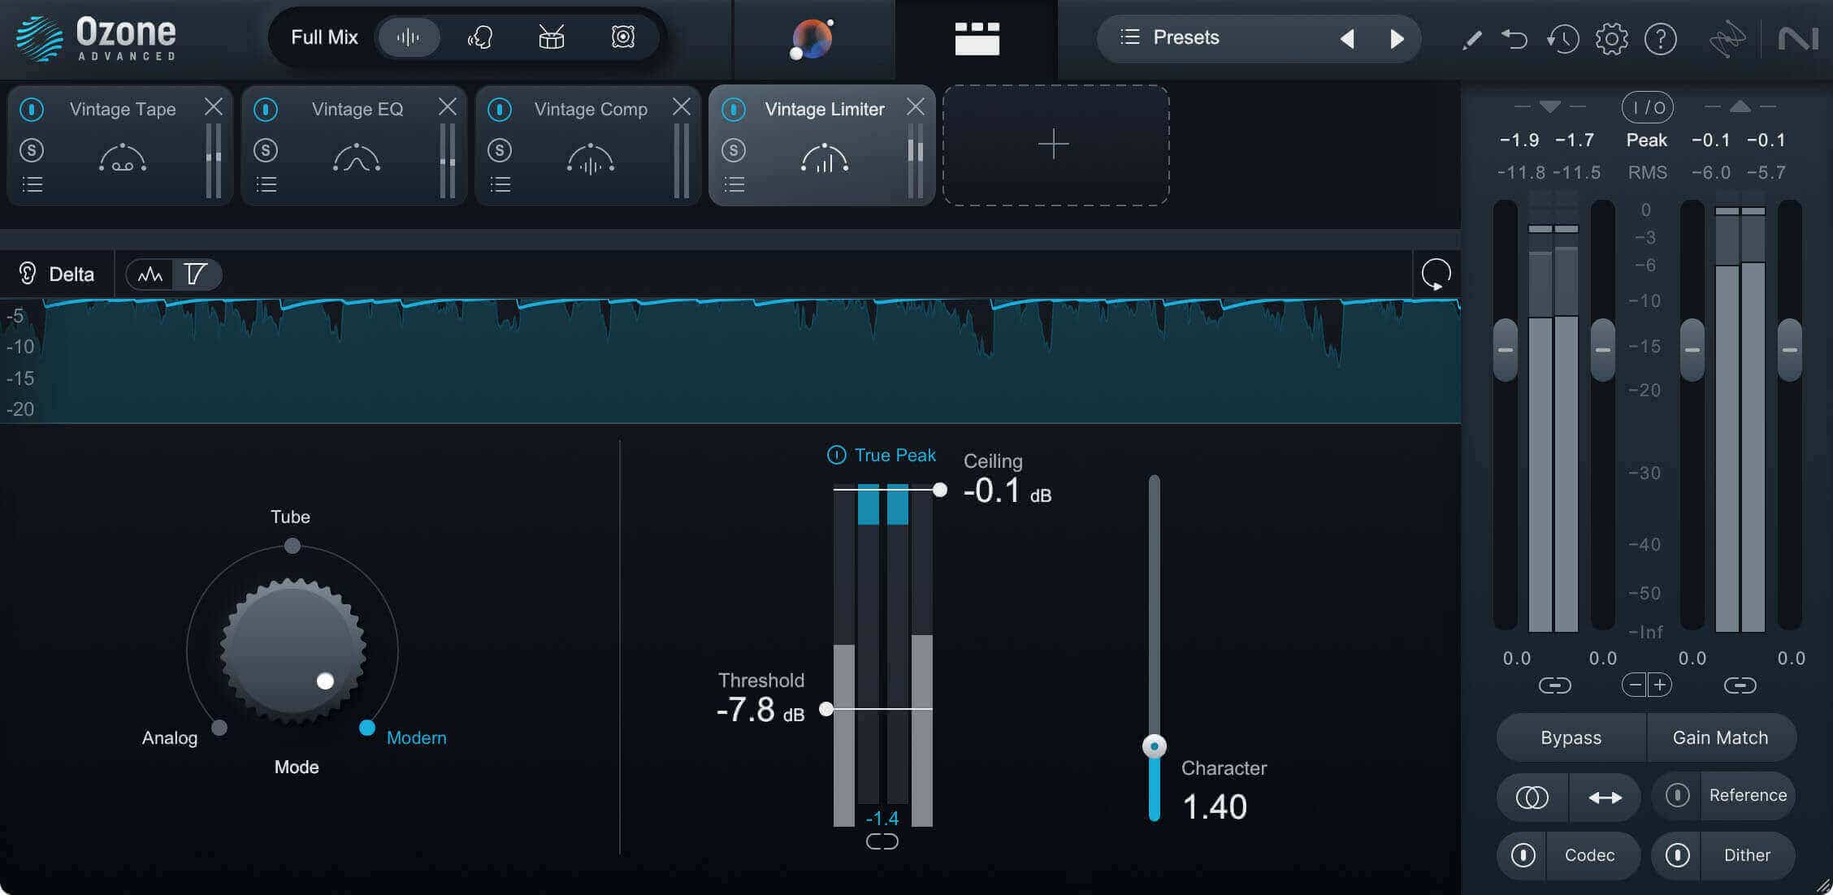
Task: Solo the Vintage EQ module
Action: (x=266, y=149)
